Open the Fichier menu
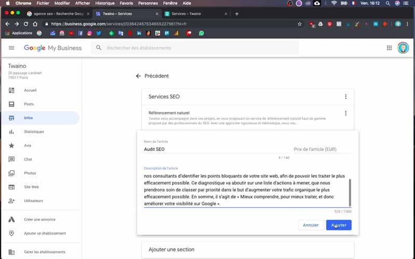The height and width of the screenshot is (259, 415). (x=43, y=3)
